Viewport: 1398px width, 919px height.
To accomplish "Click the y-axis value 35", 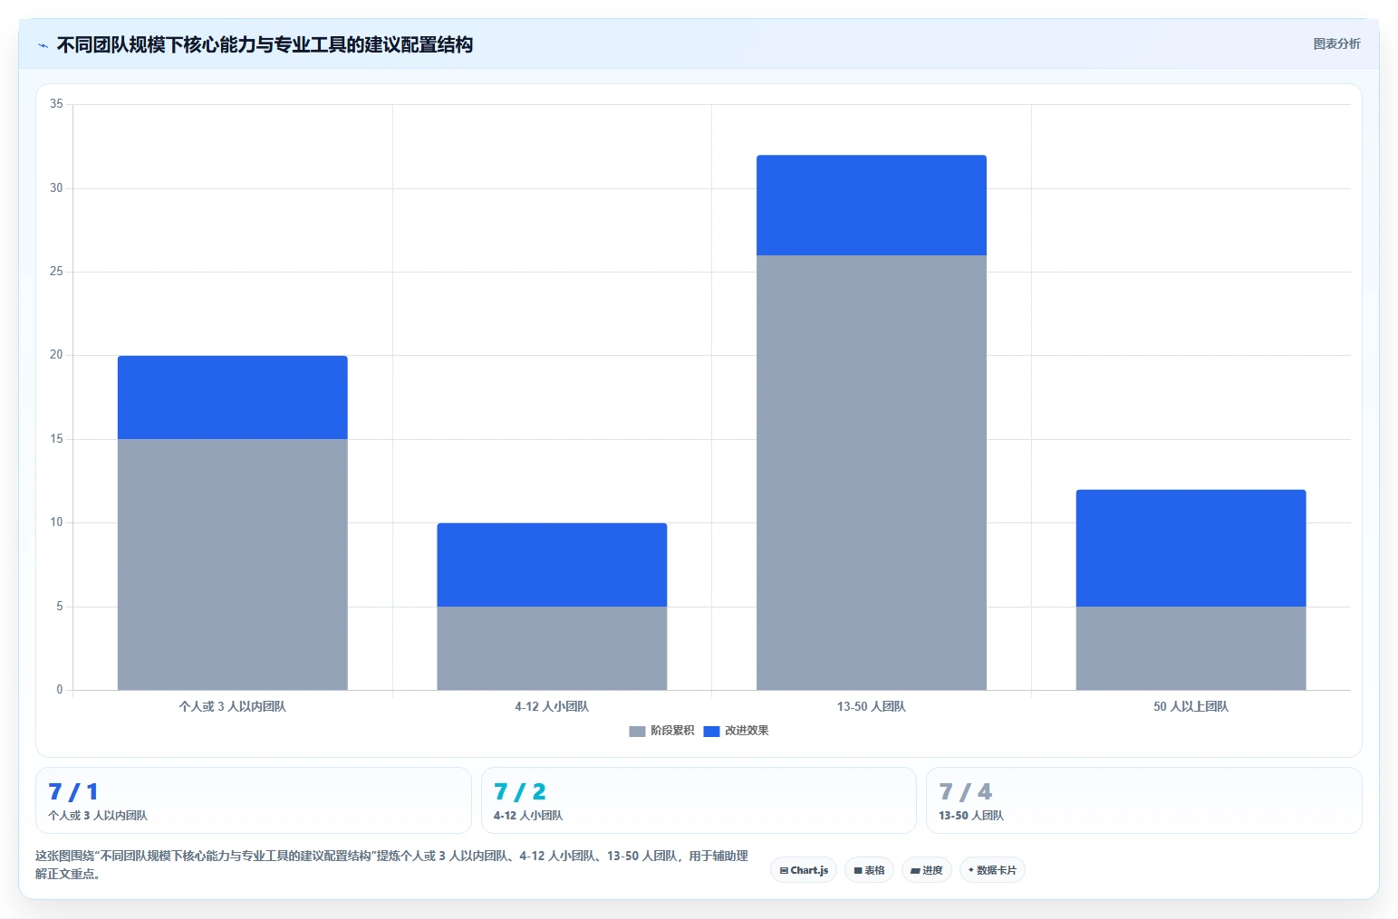I will coord(56,104).
